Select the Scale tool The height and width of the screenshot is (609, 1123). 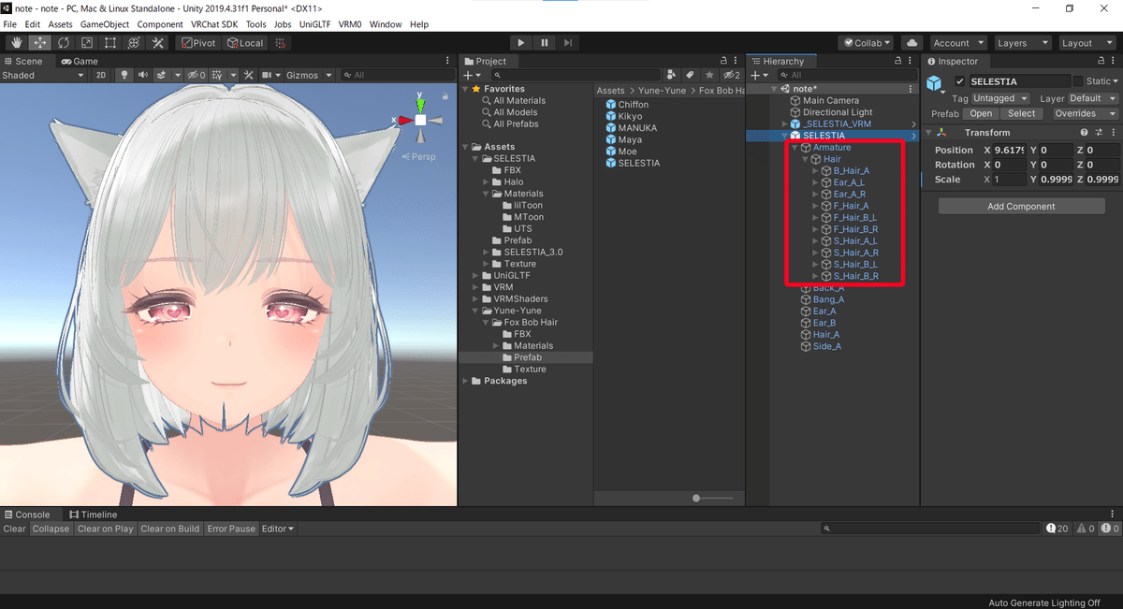pos(86,42)
